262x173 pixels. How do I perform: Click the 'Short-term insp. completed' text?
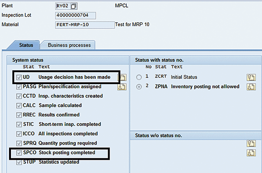click(70, 125)
